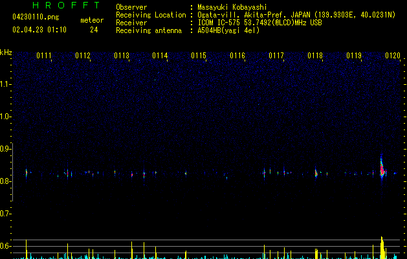Viewport: 407px width, 259px height.
Task: Click time marker 0116
Action: (237, 56)
